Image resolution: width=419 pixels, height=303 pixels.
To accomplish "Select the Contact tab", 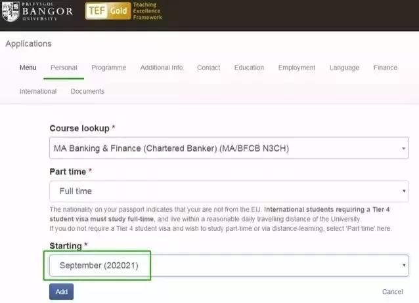I will point(208,68).
